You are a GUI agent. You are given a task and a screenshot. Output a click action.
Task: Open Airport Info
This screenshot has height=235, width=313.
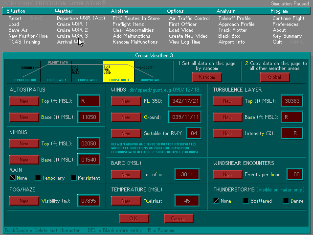pos(231,42)
